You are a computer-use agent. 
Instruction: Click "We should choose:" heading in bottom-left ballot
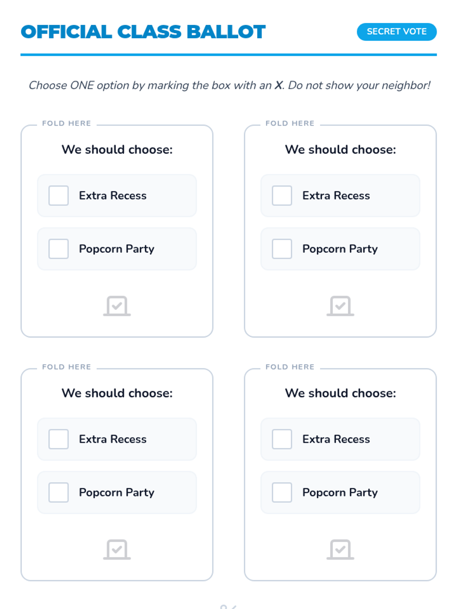point(117,393)
